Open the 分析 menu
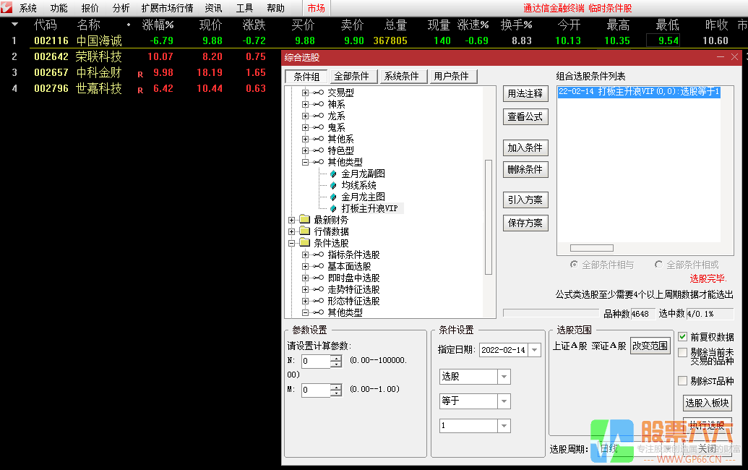748x470 pixels. [121, 8]
